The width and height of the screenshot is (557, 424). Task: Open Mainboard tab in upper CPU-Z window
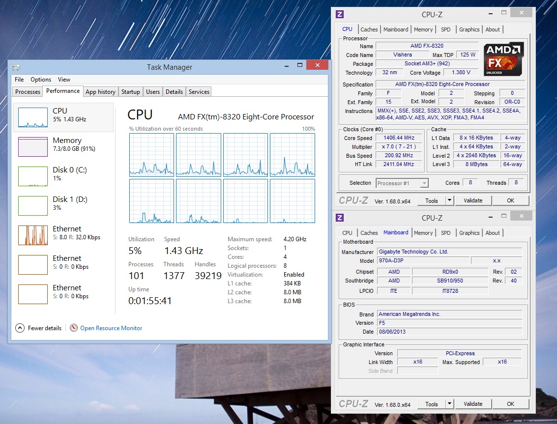(396, 29)
